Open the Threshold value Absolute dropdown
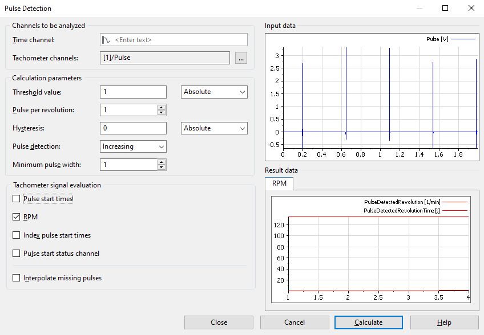Viewport: 484px width, 335px height. point(214,92)
